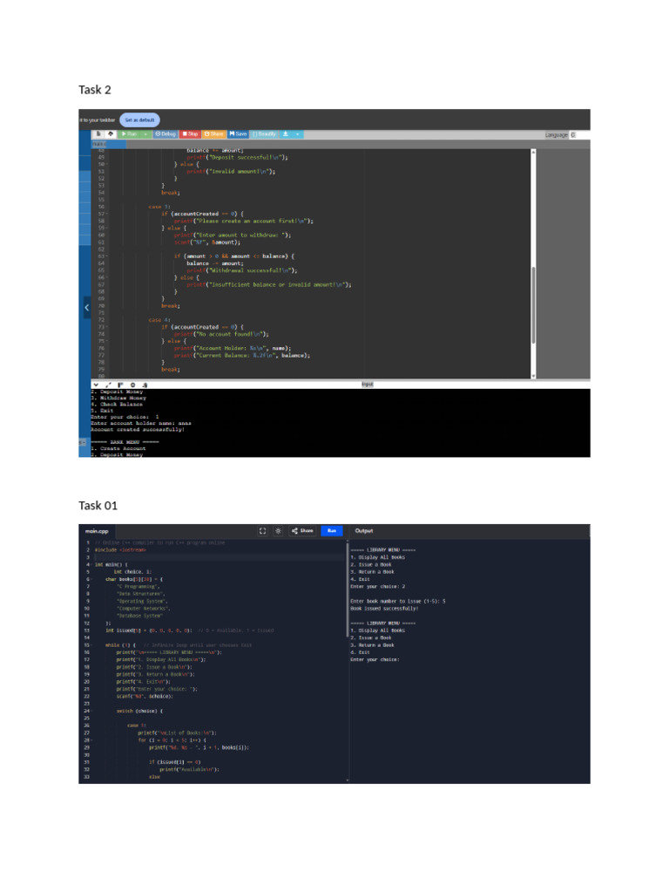Click the new file icon in OnlineGDB toolbar

coord(98,133)
